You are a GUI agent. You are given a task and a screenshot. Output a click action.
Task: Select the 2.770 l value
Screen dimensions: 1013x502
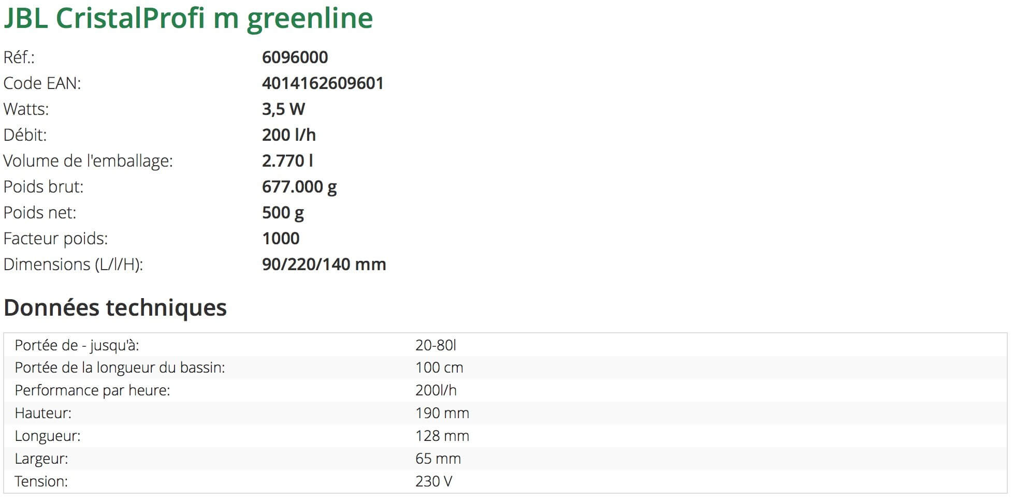click(287, 161)
